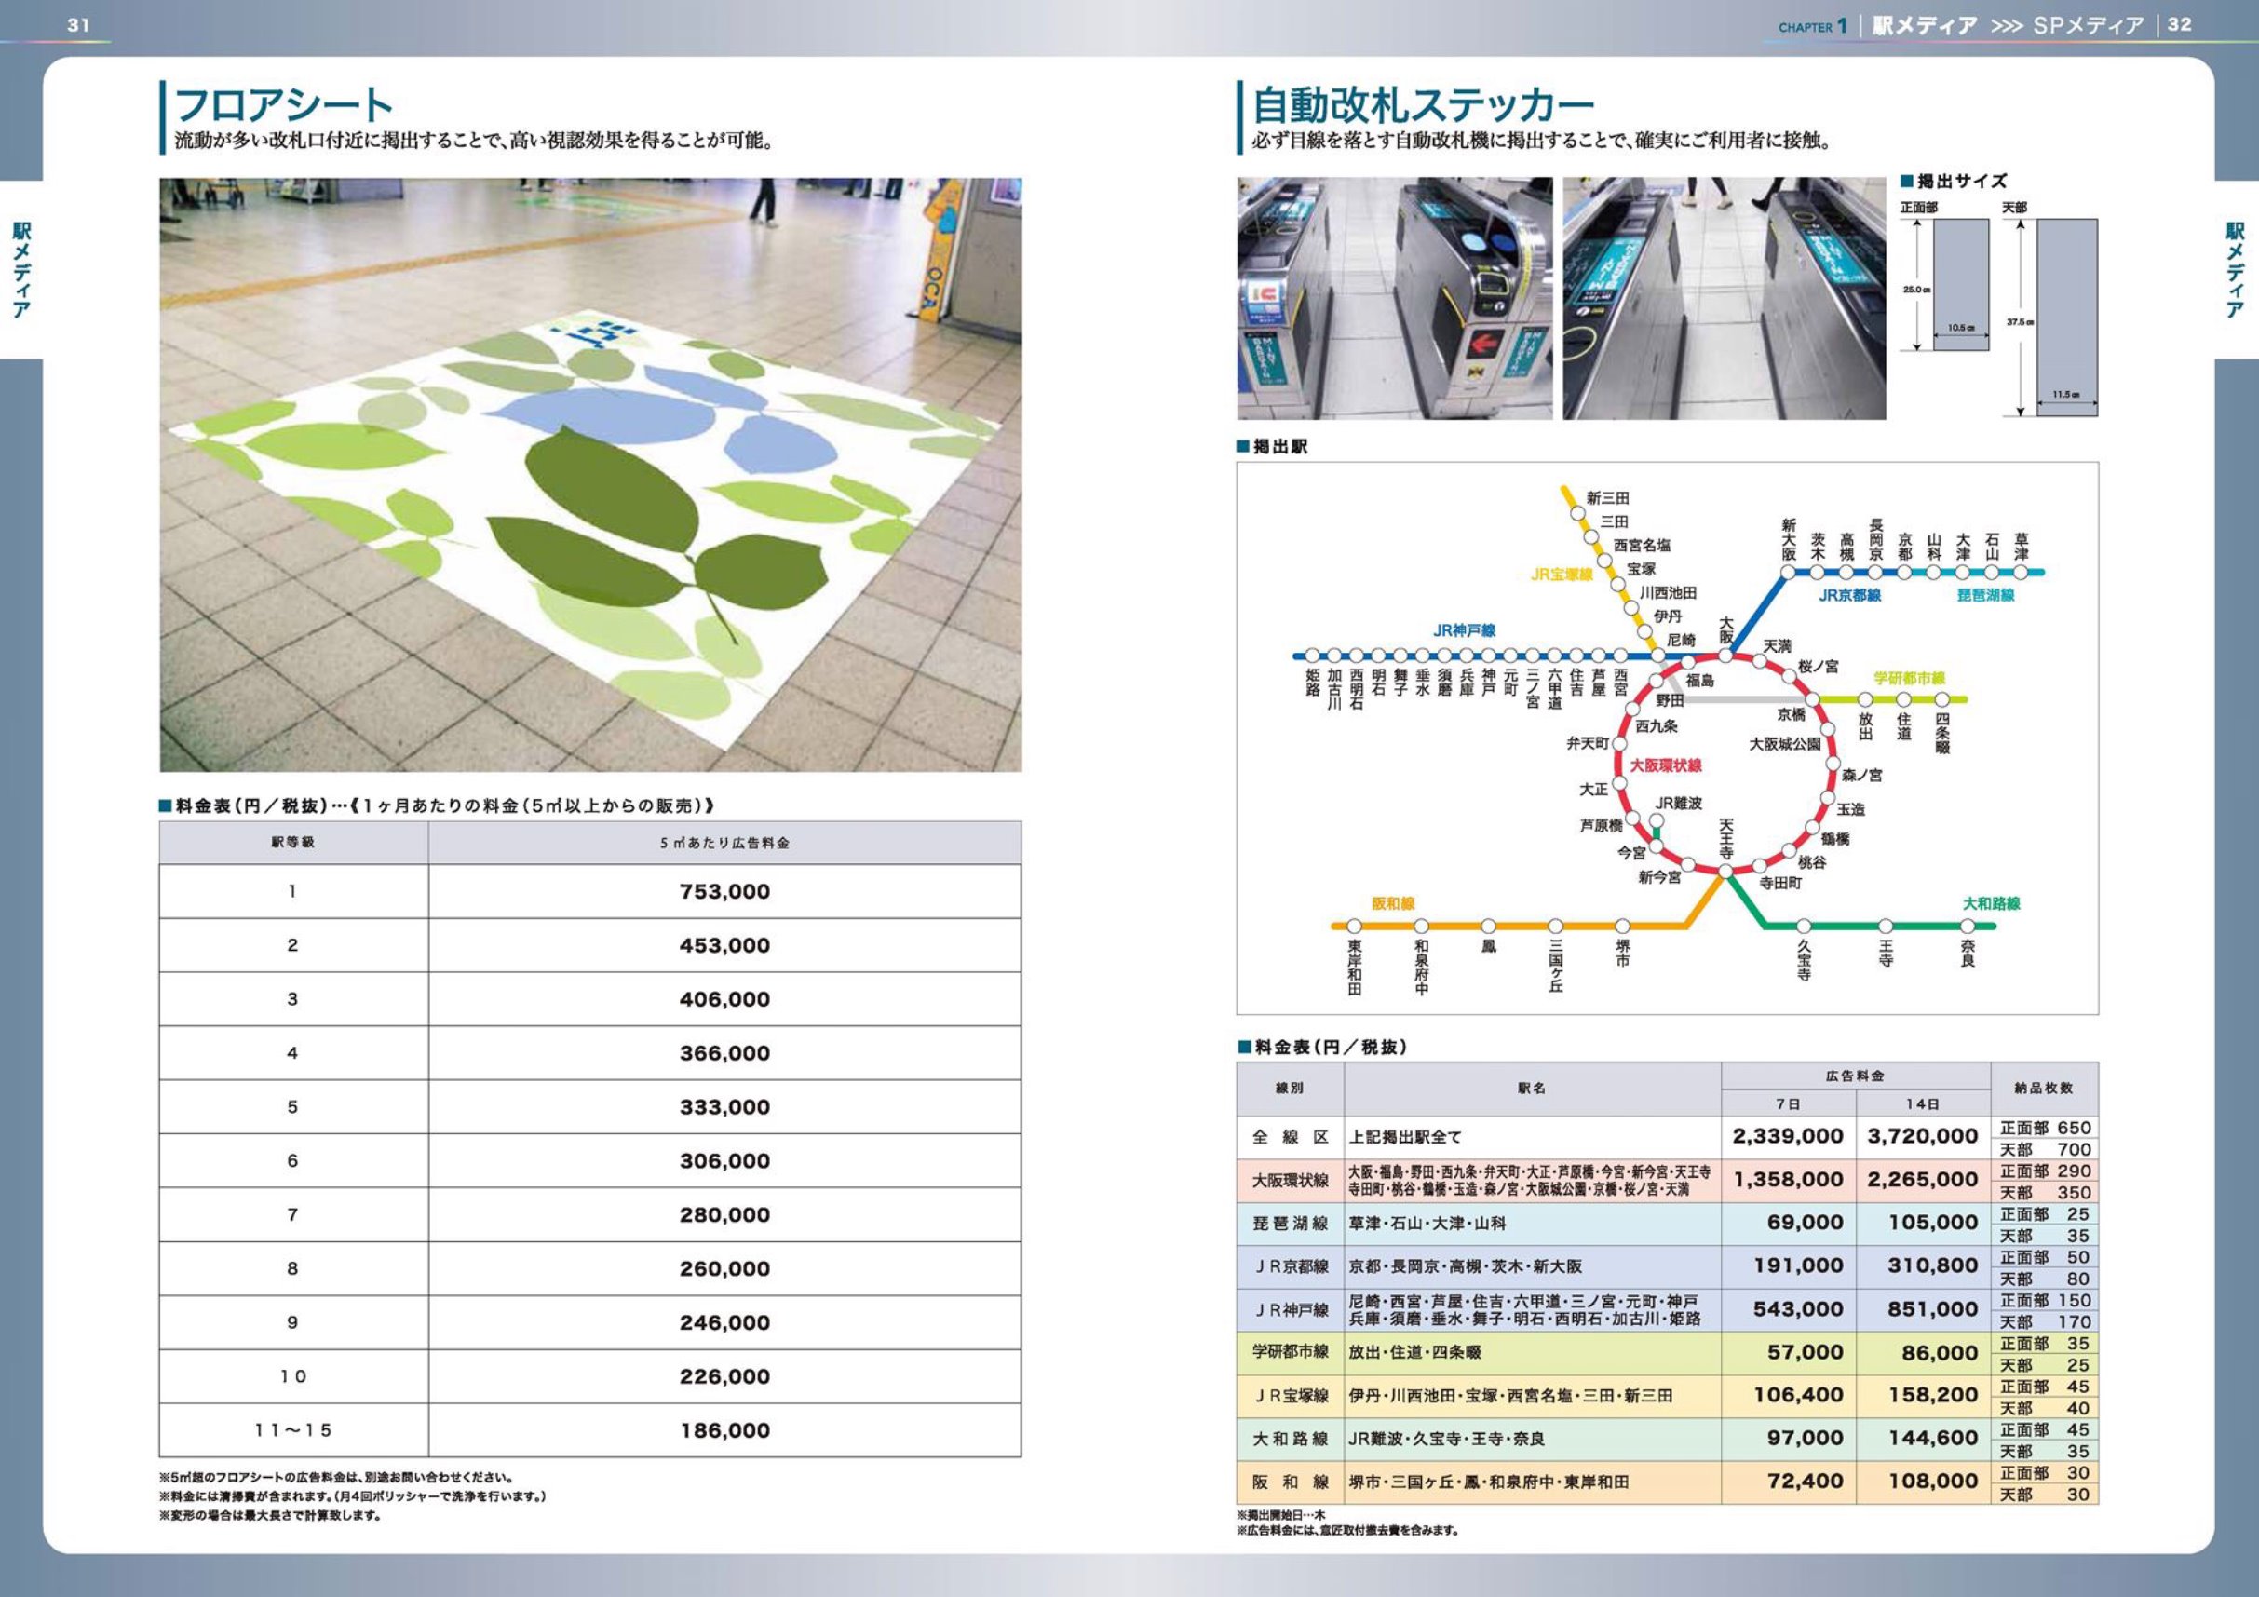Click the 学研都市線 label on the route map

pyautogui.click(x=1910, y=678)
